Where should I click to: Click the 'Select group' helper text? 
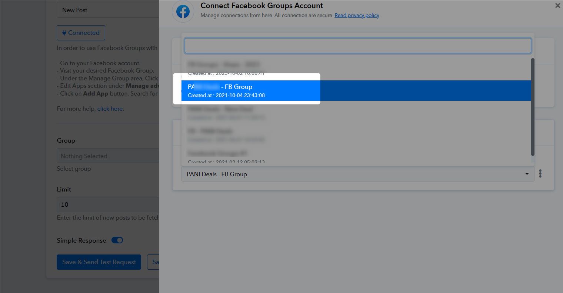click(74, 169)
